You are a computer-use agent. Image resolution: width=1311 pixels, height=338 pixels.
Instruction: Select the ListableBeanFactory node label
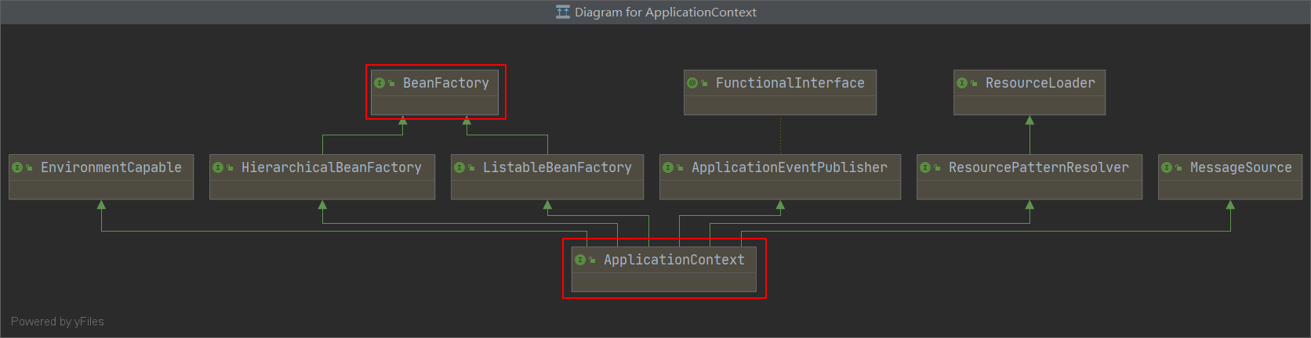(x=557, y=167)
